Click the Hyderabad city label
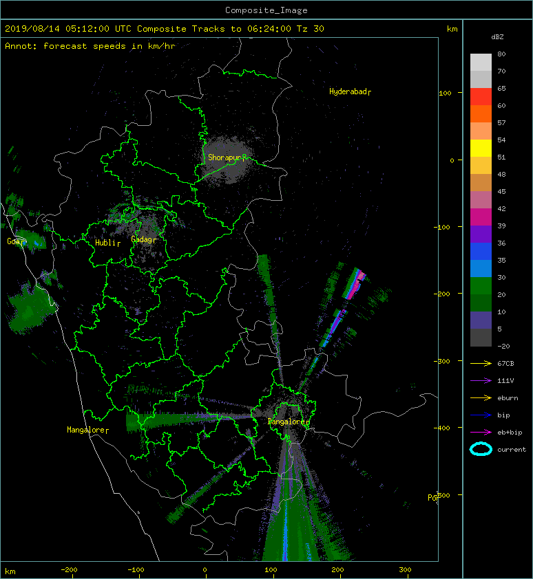 click(350, 91)
